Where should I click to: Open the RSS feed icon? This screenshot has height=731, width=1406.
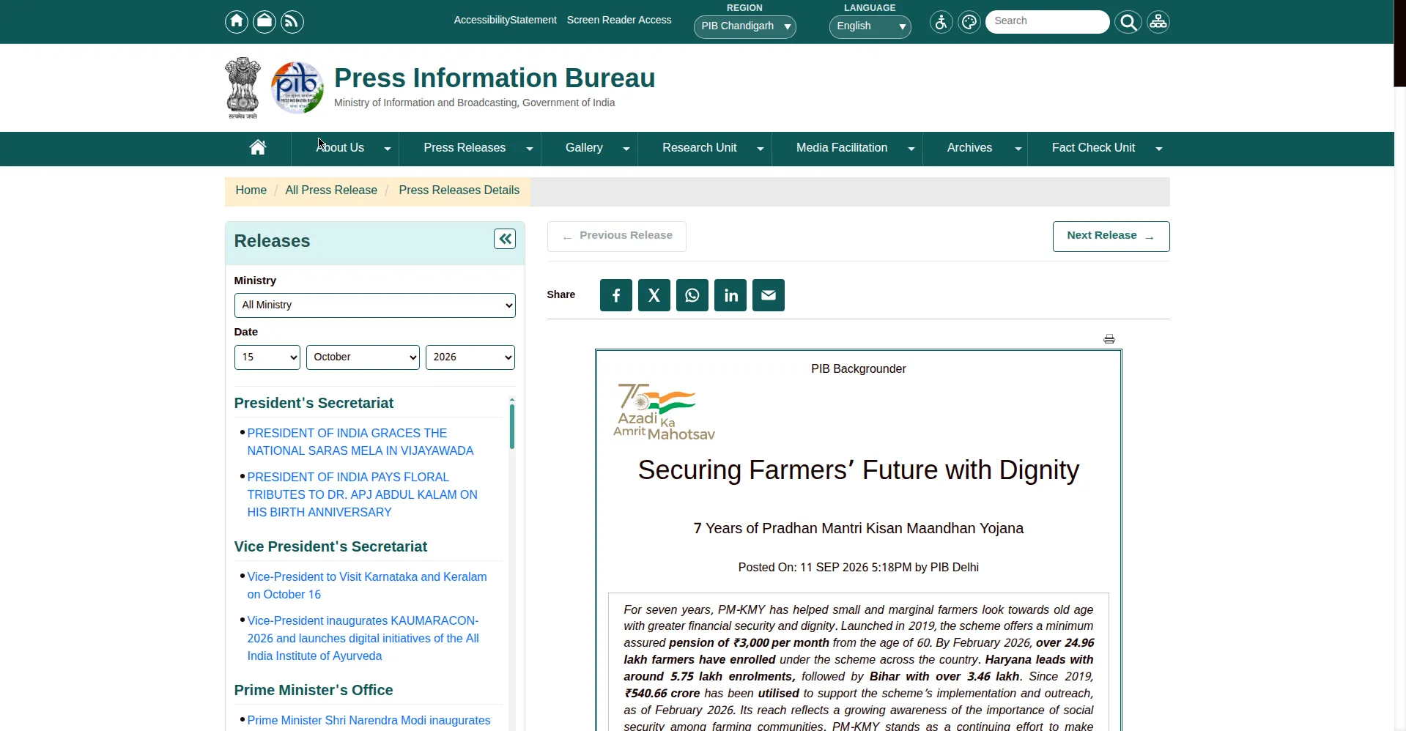pos(292,21)
